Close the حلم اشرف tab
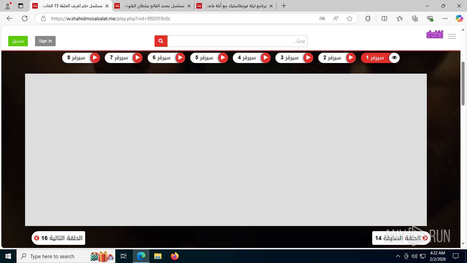This screenshot has height=263, width=467. (x=107, y=6)
